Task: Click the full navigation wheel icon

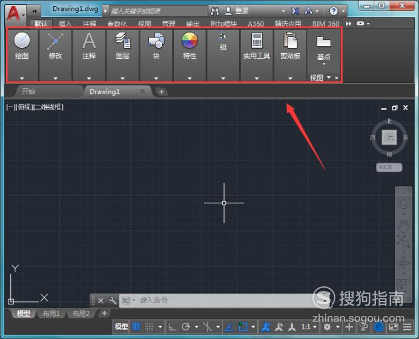Action: point(403,202)
